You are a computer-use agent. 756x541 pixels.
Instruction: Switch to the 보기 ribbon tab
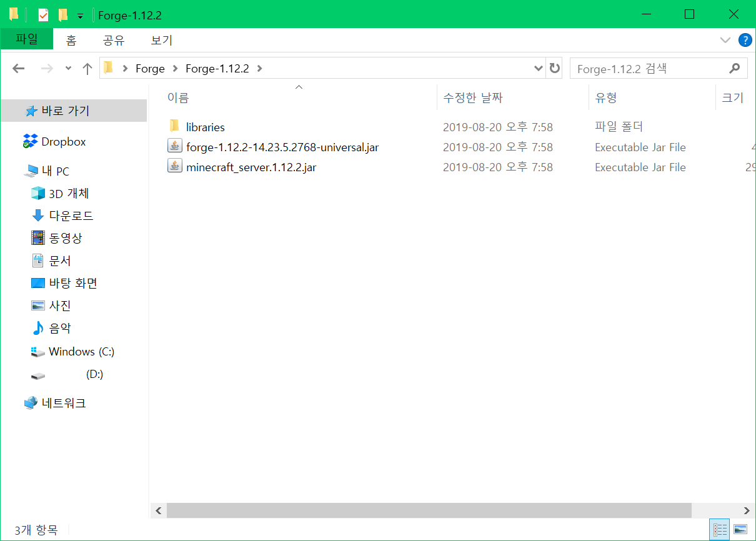pos(162,41)
